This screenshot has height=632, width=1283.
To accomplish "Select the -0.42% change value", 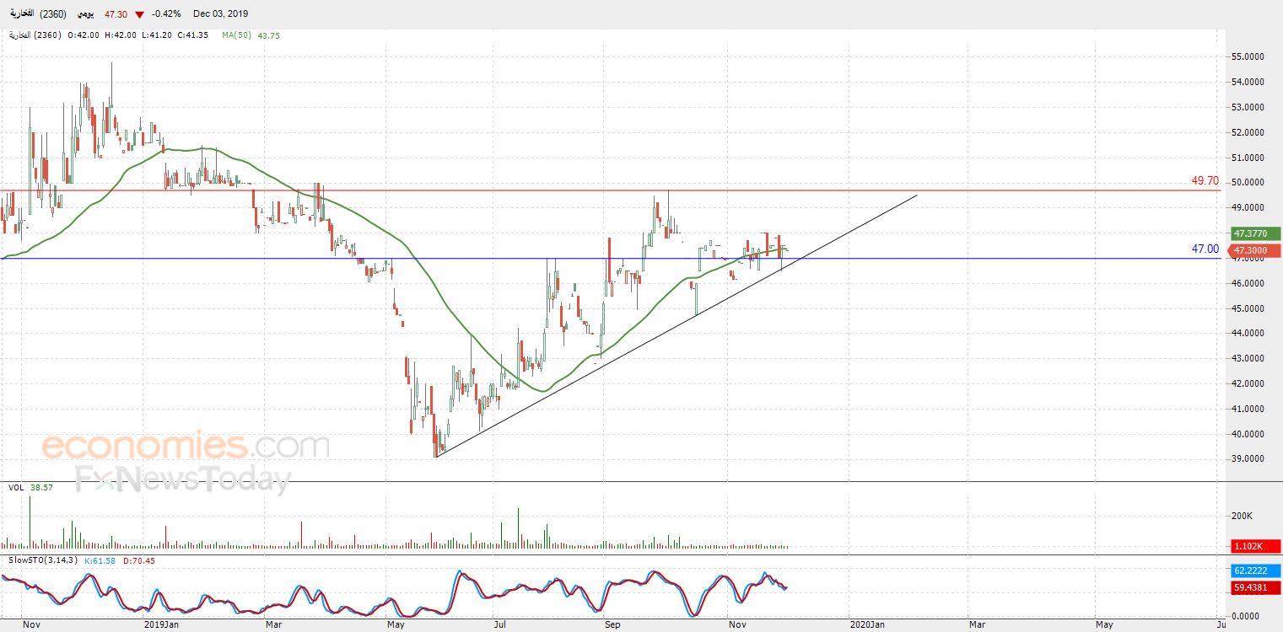I will 166,14.
